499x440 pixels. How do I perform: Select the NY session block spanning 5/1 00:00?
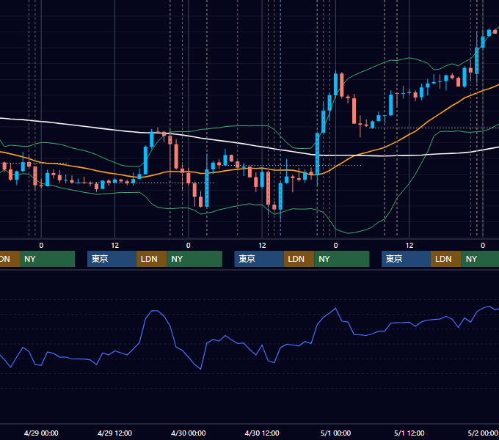[x=342, y=259]
